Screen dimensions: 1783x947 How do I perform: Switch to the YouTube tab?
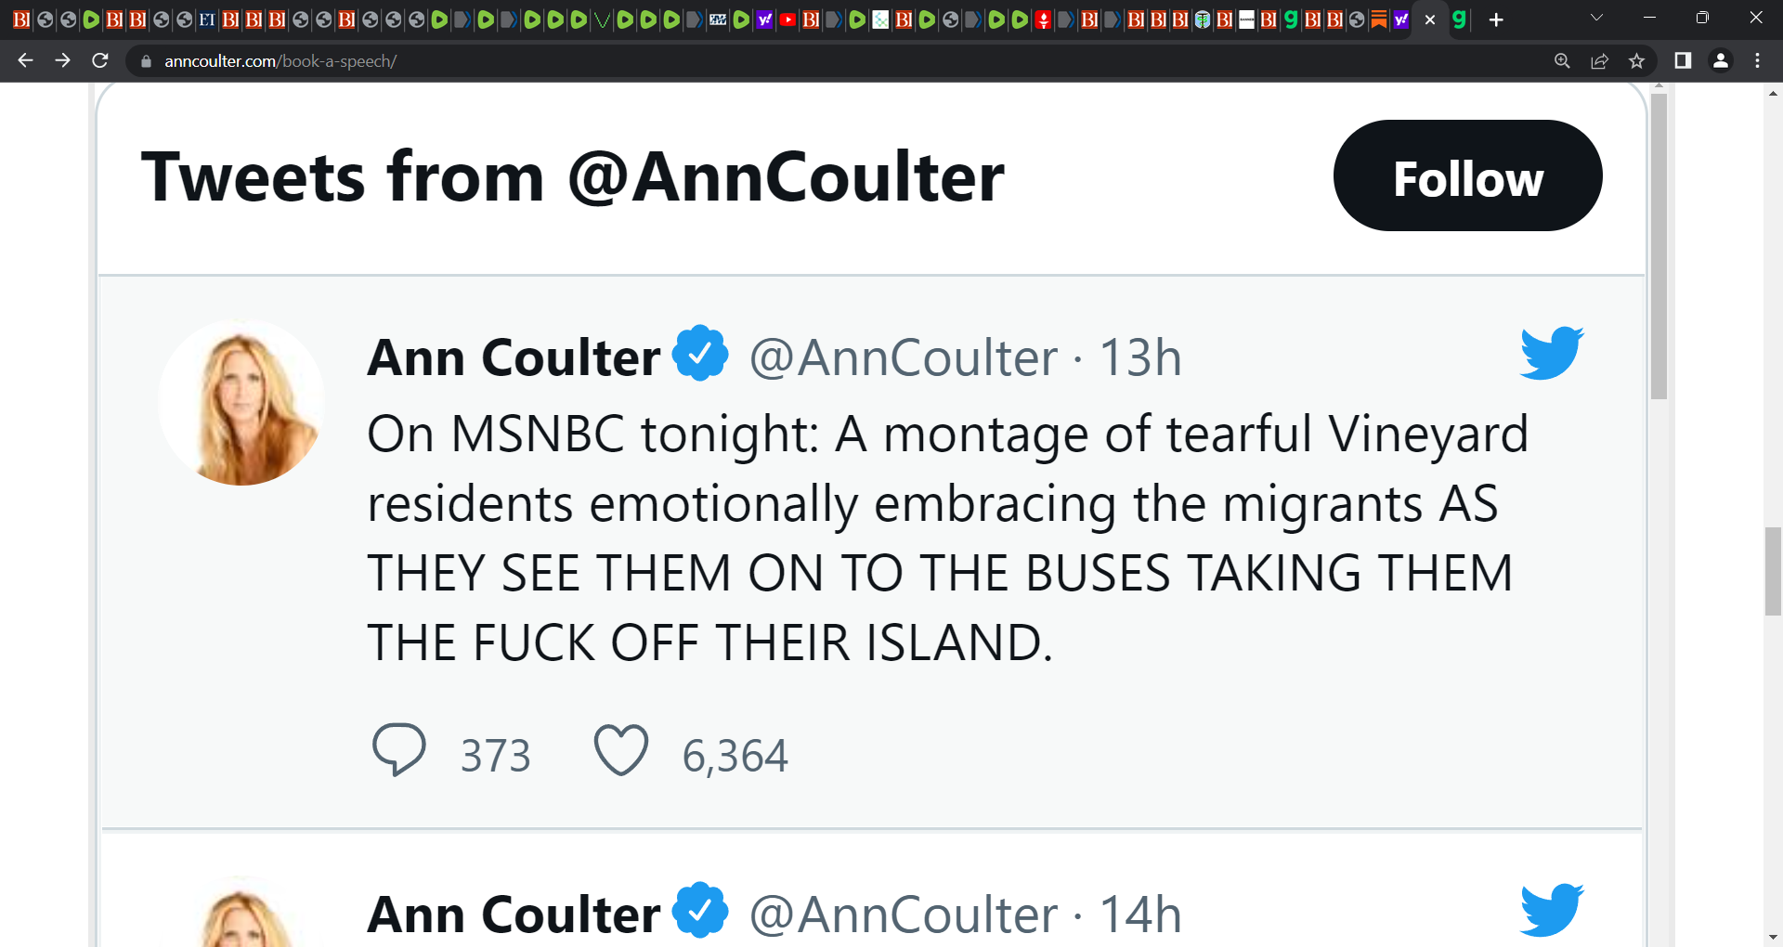(787, 19)
